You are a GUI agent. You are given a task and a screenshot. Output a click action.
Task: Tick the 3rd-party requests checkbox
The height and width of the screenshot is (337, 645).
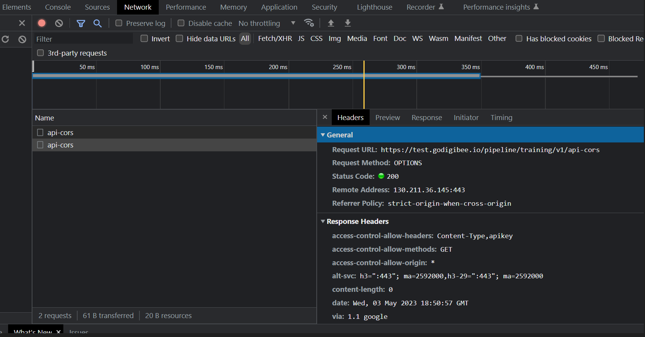point(40,53)
